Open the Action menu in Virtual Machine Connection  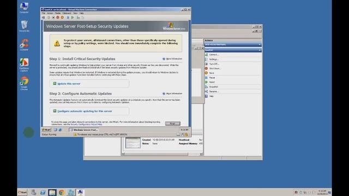tap(50, 13)
